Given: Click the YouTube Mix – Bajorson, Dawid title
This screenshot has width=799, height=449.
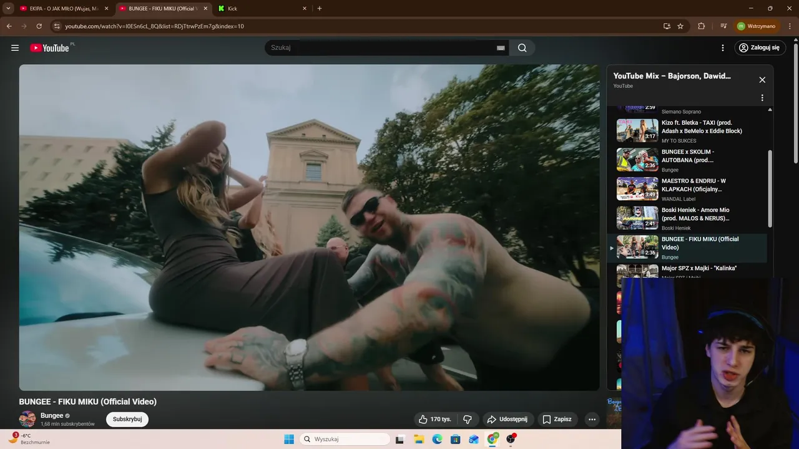Looking at the screenshot, I should tap(672, 76).
